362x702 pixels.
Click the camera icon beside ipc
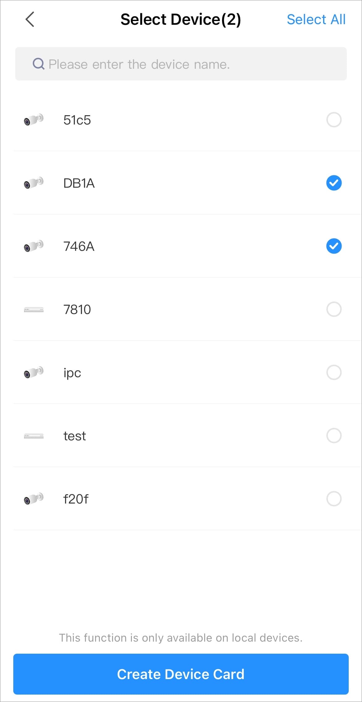[x=34, y=372]
